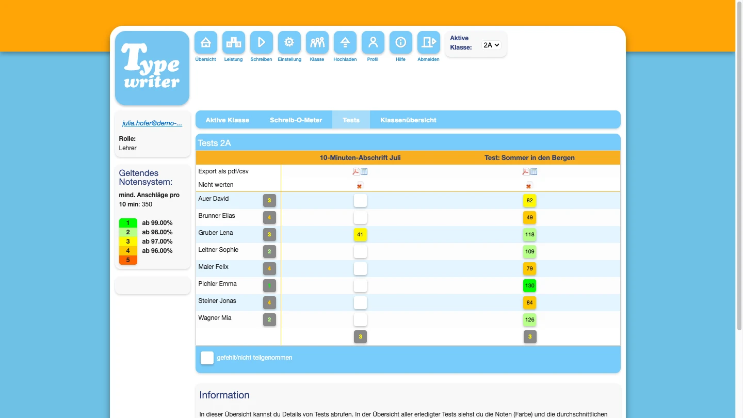Viewport: 743px width, 418px height.
Task: Open the Hilfe info icon
Action: [401, 42]
